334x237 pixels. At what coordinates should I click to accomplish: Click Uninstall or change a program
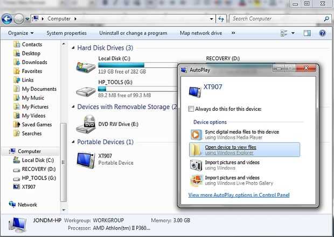(x=133, y=33)
